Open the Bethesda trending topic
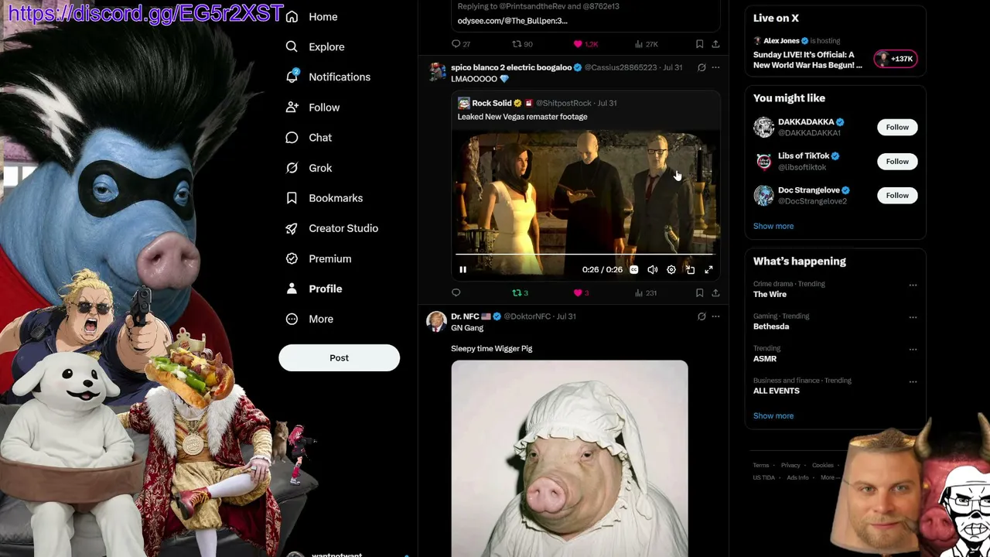990x557 pixels. [771, 326]
